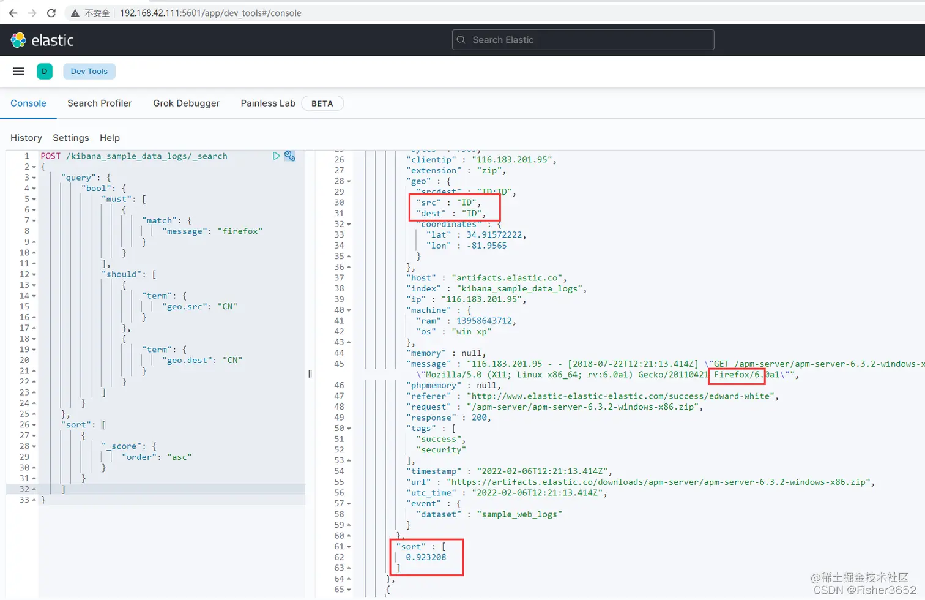Click the "geo.dest": "CN" line
Image resolution: width=925 pixels, height=600 pixels.
202,361
